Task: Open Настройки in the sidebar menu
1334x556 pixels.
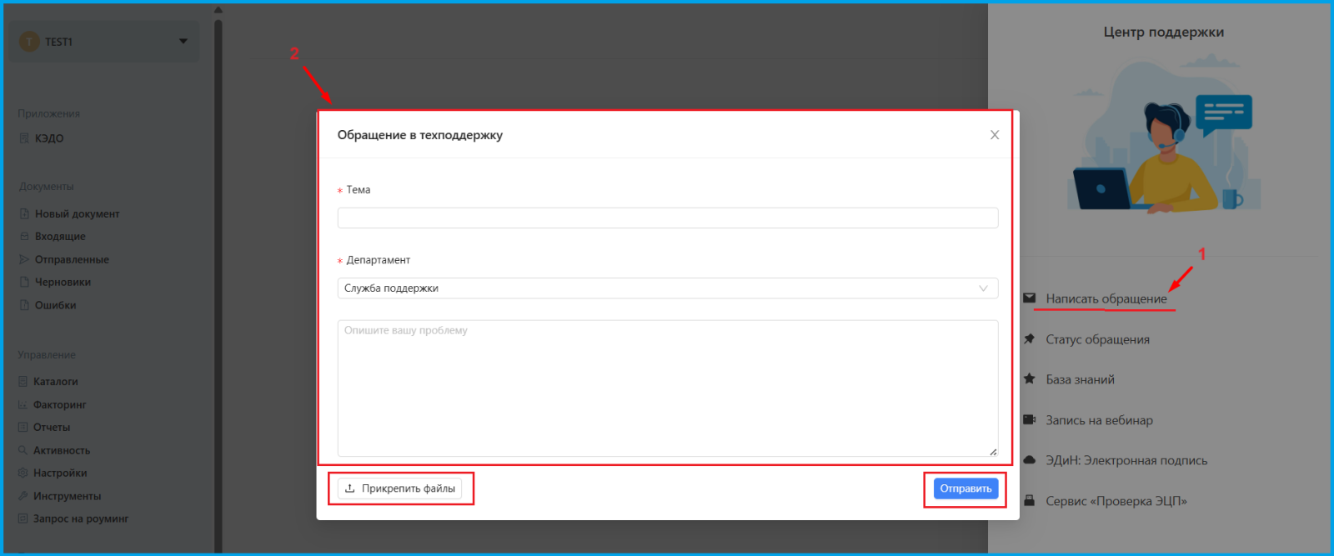Action: point(60,473)
